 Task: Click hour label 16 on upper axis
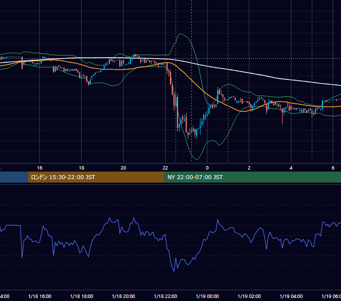(x=40, y=168)
